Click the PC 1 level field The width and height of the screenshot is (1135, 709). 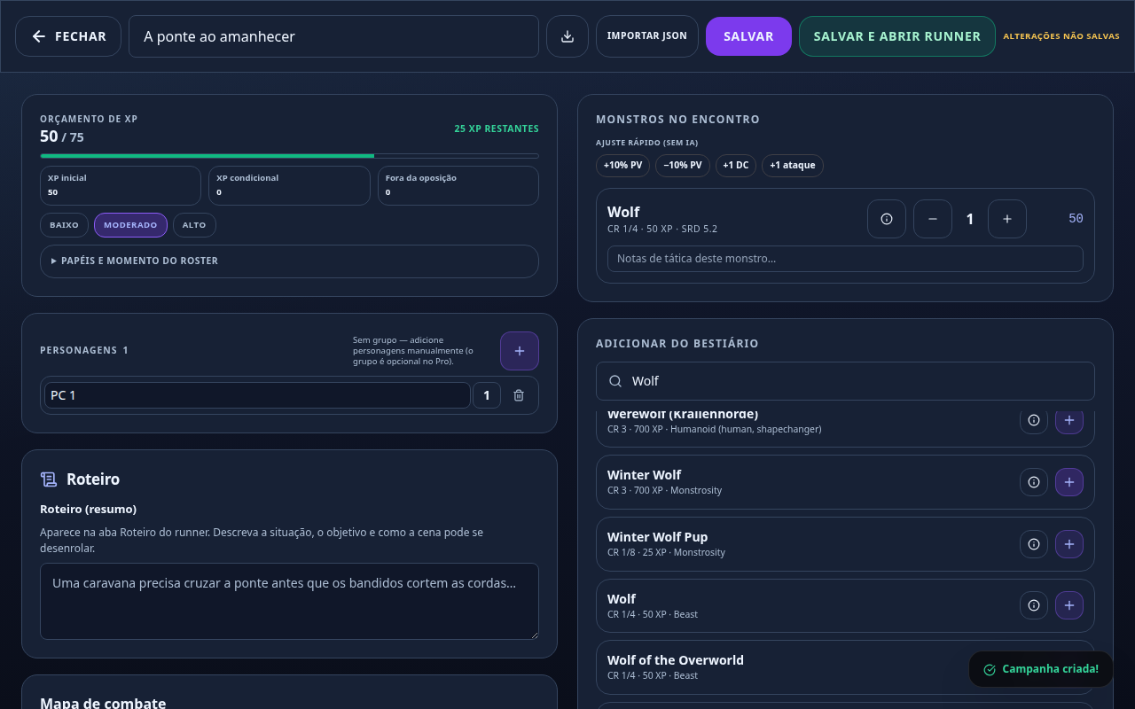pyautogui.click(x=487, y=395)
